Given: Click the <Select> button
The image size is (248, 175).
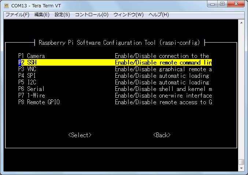Looking at the screenshot, I should coord(80,135).
